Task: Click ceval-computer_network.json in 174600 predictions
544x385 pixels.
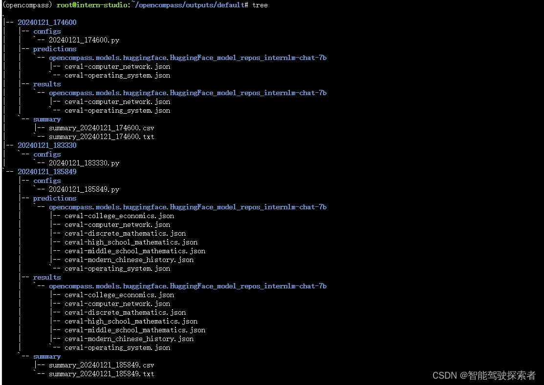Action: [x=117, y=66]
